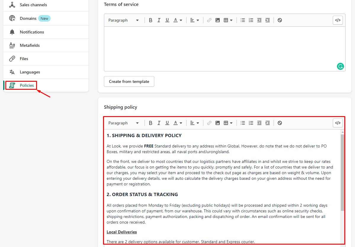Click the Grammarly icon in Terms of service
Image resolution: width=355 pixels, height=247 pixels.
pyautogui.click(x=340, y=66)
